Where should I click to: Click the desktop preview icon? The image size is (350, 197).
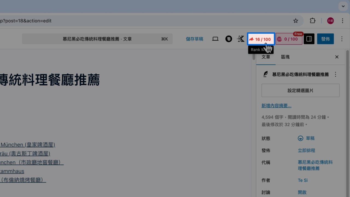[x=215, y=39]
